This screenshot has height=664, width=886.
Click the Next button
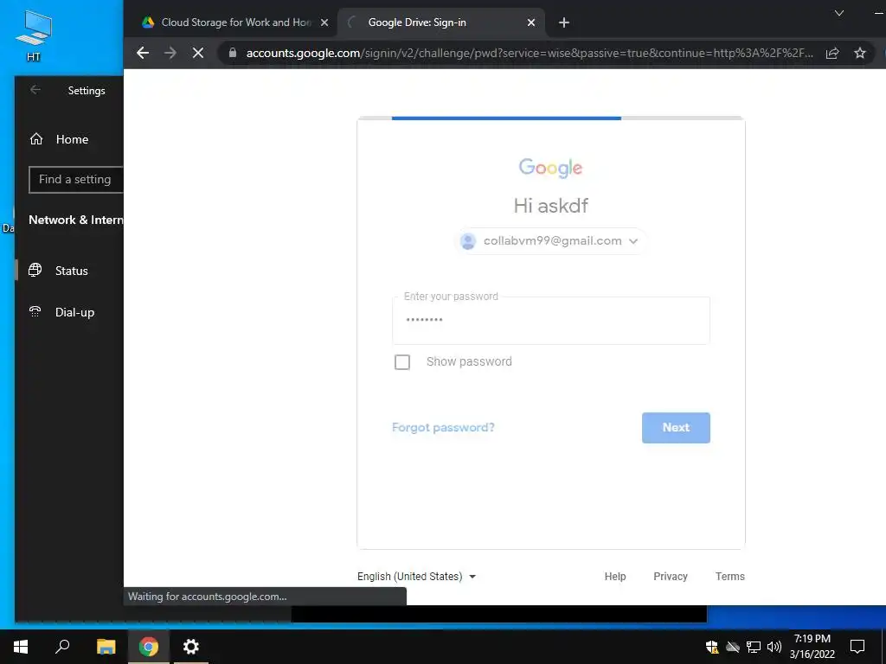[676, 427]
